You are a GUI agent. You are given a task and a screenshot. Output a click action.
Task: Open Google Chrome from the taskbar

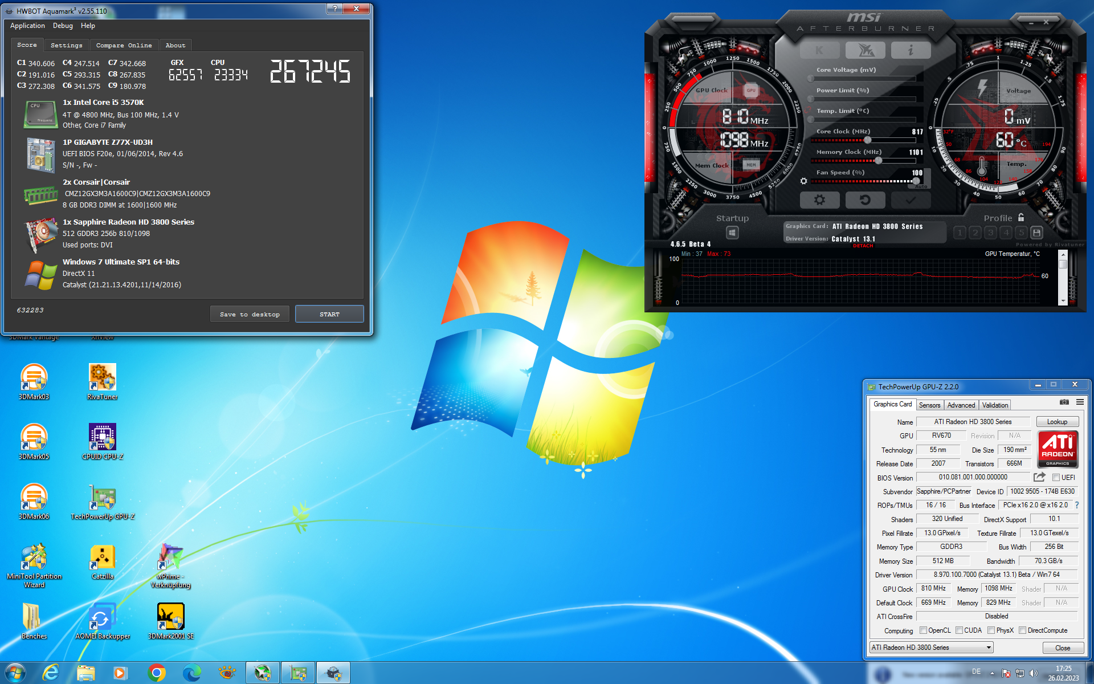point(157,673)
